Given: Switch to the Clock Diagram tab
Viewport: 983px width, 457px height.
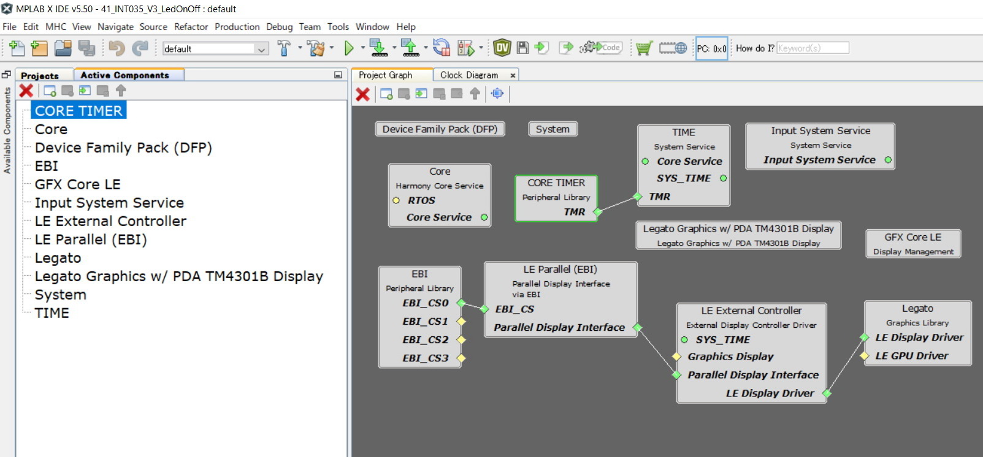Looking at the screenshot, I should point(469,75).
